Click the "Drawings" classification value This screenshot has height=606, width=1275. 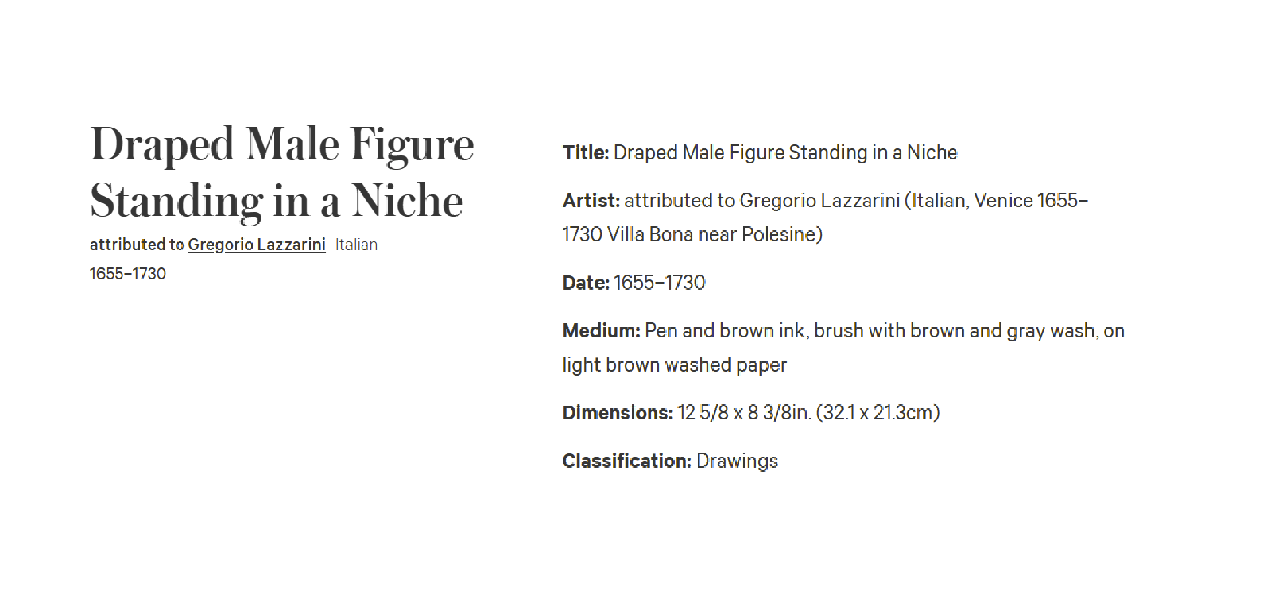(737, 461)
